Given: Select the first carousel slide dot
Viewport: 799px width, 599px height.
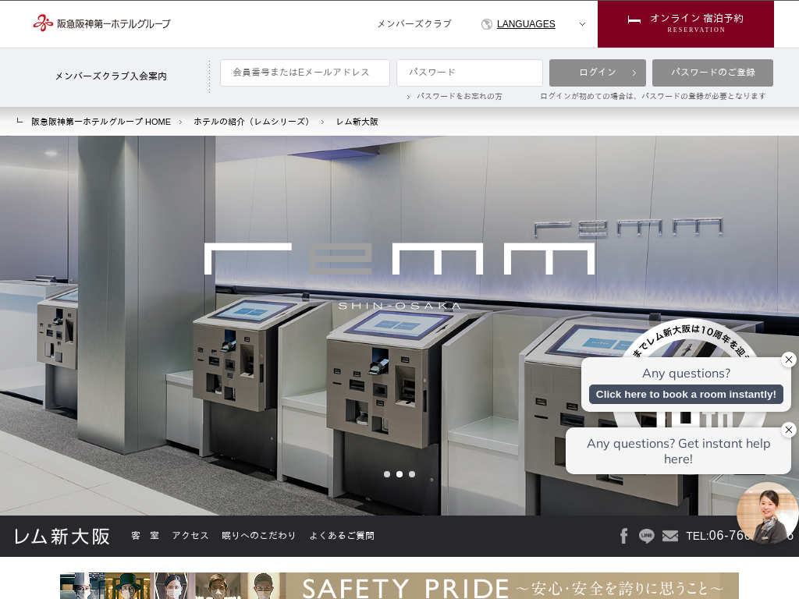Looking at the screenshot, I should [x=387, y=474].
